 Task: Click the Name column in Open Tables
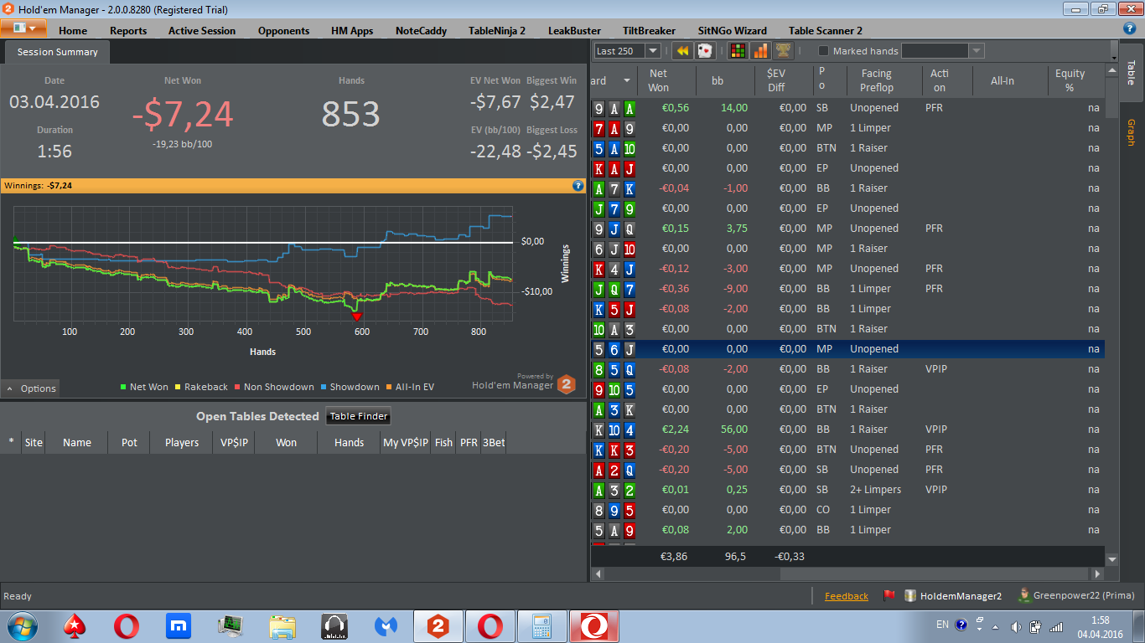[77, 442]
